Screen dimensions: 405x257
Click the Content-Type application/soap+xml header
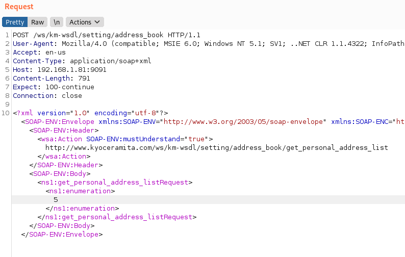point(82,61)
